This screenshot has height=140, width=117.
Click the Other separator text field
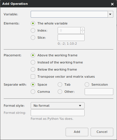tap(99, 92)
